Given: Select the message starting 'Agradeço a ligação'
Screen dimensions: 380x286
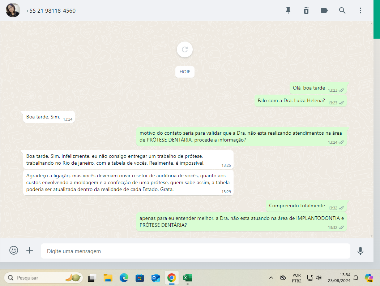Looking at the screenshot, I should [x=128, y=183].
